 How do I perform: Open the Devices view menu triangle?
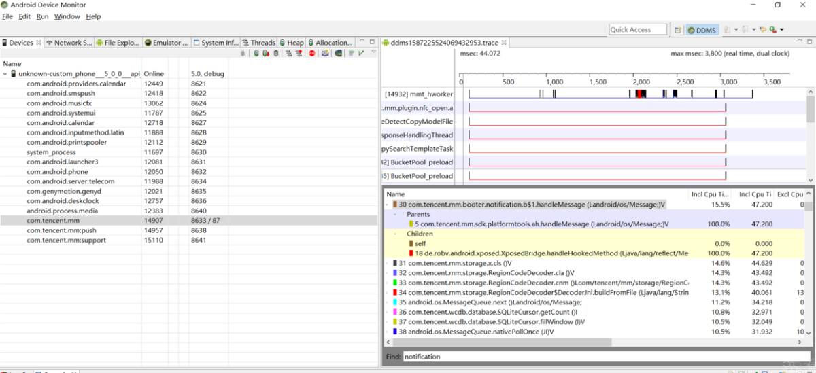point(373,52)
